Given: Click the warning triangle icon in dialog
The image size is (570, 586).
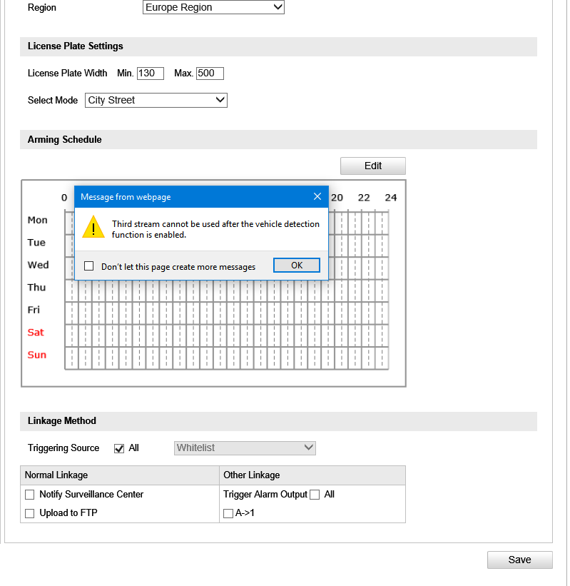Looking at the screenshot, I should pos(93,228).
